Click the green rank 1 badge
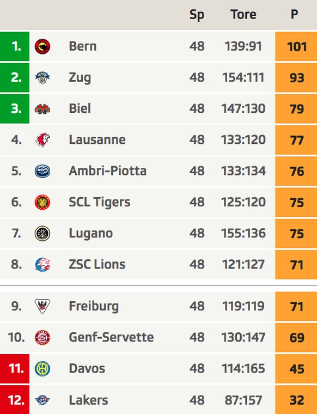 (x=15, y=46)
